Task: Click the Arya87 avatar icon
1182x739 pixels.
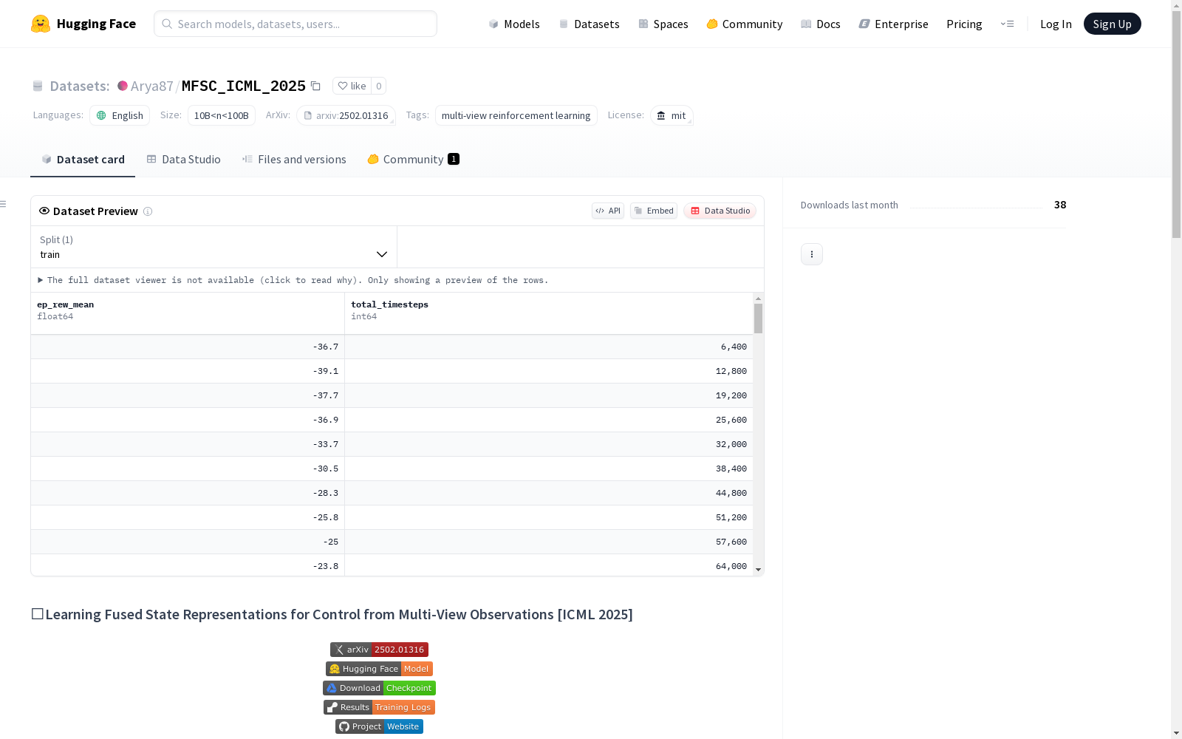Action: [x=123, y=86]
